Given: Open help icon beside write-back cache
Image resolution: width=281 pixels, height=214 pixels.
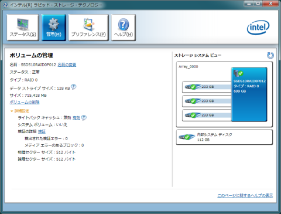Looking at the screenshot, I should point(84,118).
